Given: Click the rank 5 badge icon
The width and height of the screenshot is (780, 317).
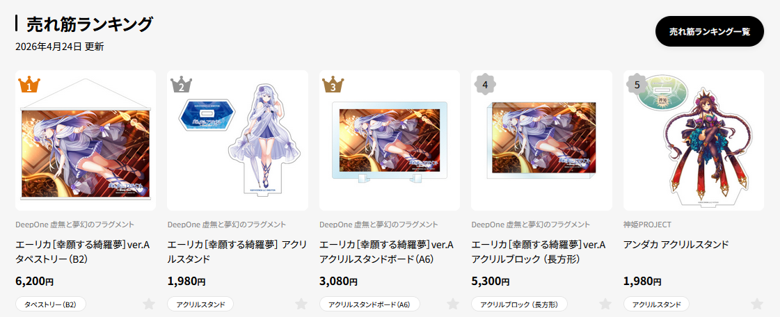Looking at the screenshot, I should tap(637, 85).
